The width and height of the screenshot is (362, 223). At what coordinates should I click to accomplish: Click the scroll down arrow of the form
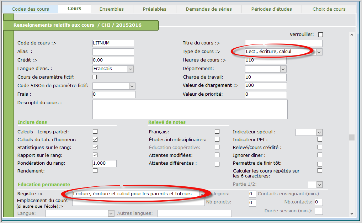pos(352,213)
